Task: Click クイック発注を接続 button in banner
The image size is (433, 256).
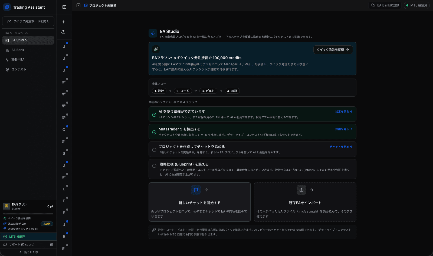Action: tap(333, 50)
